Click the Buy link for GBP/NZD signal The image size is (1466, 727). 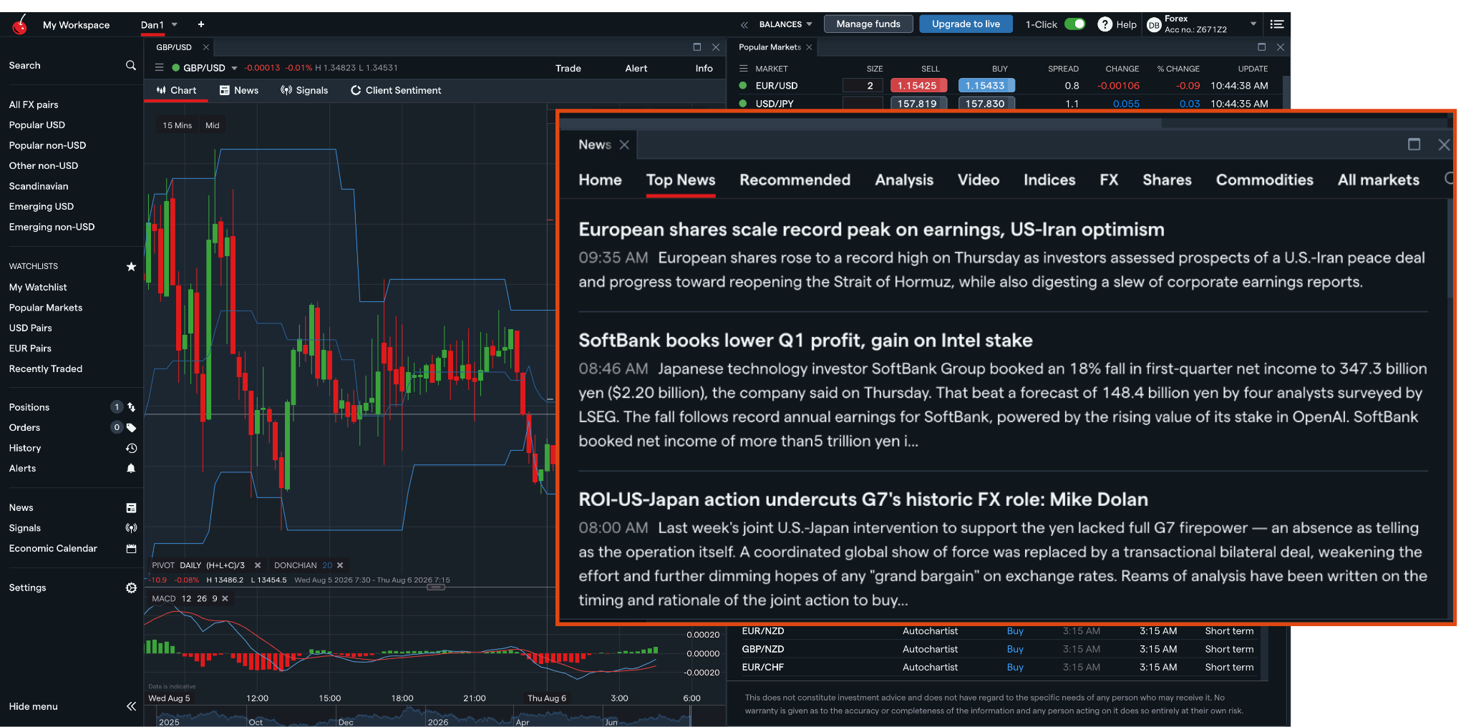pos(1015,649)
